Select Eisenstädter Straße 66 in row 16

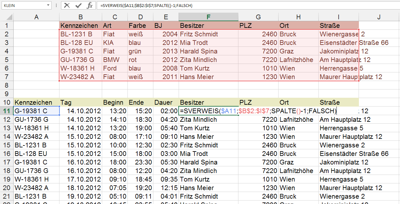click(354, 154)
